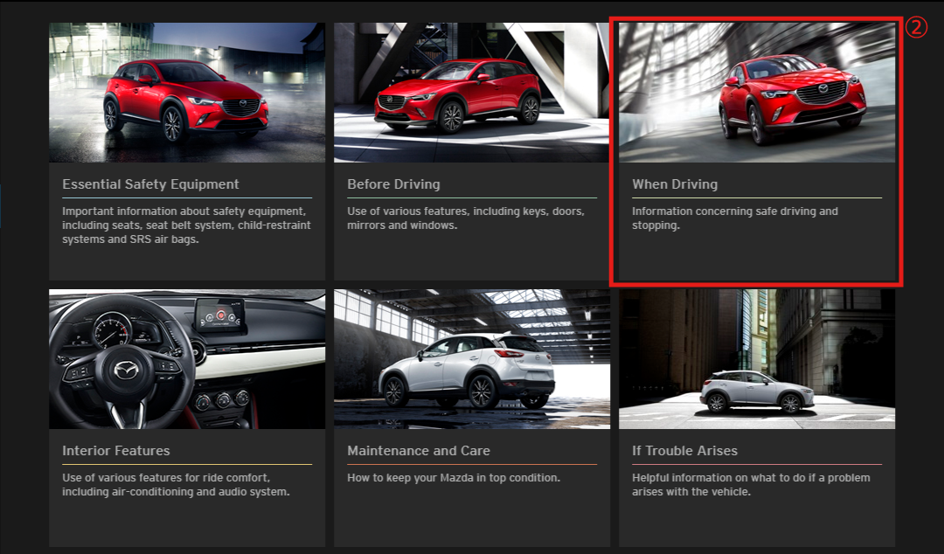
Task: Click the Maintenance and Care white car image
Action: [x=471, y=359]
